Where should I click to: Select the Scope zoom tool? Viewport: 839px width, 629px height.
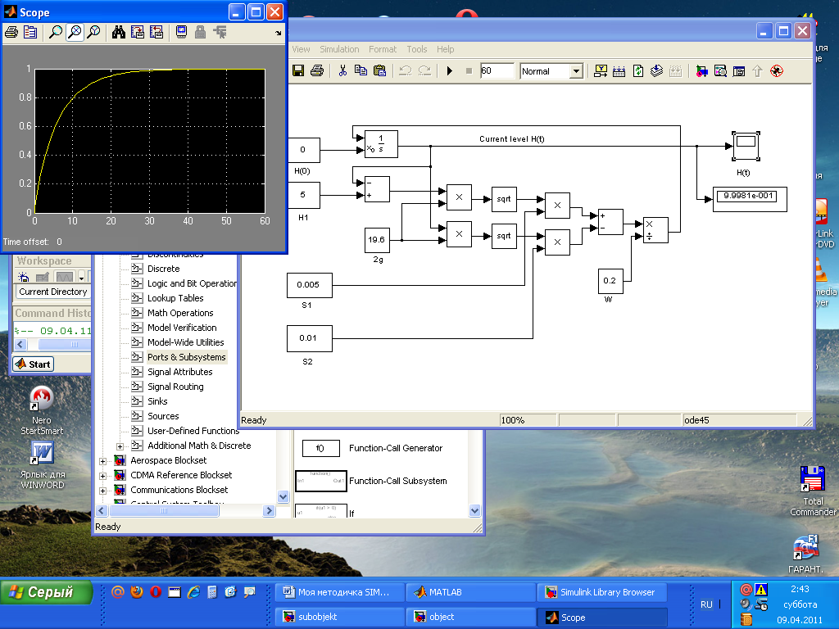click(x=55, y=33)
